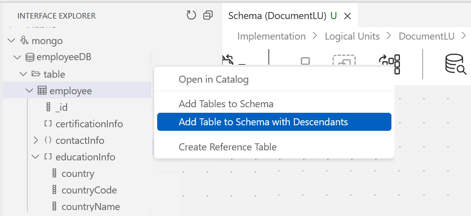471x216 pixels.
Task: Choose Open in Catalog from context menu
Action: (213, 79)
